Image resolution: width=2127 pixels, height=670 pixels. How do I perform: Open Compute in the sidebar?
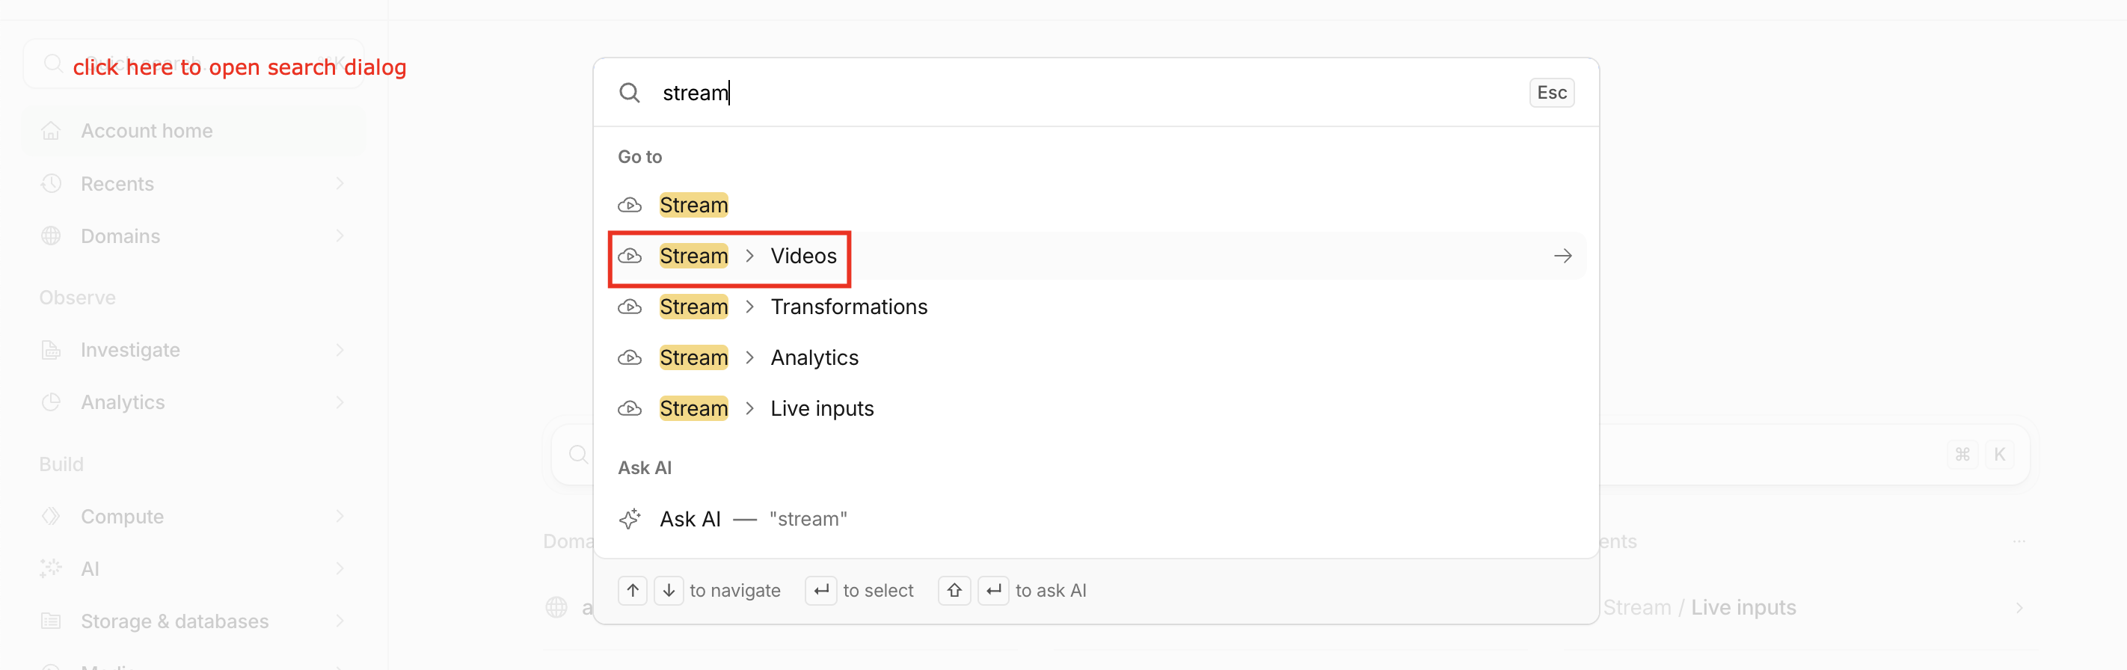click(x=194, y=517)
